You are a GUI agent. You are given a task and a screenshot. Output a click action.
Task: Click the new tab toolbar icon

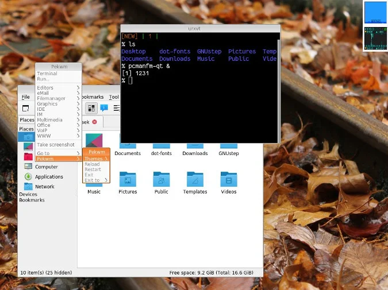[26, 108]
